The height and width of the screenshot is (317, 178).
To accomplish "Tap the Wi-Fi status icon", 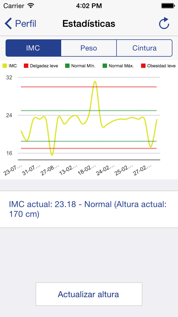I will (x=31, y=6).
